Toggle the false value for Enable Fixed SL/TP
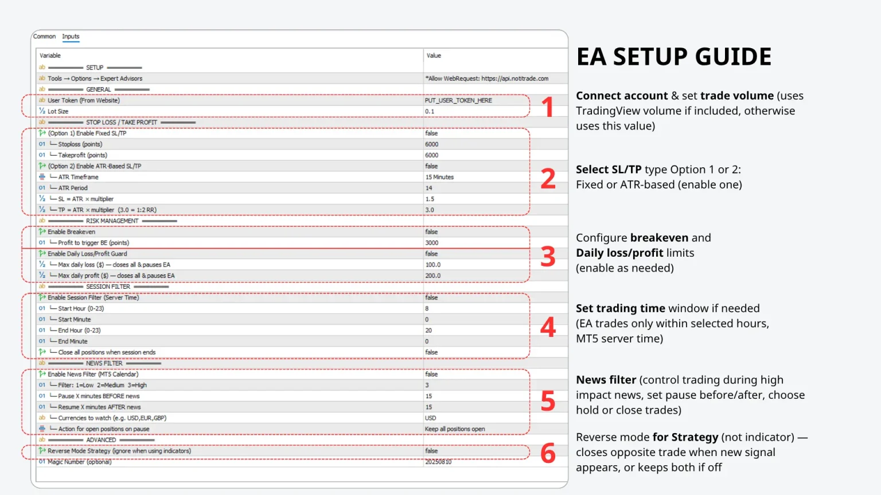Screen dimensions: 881x495 click(431, 133)
